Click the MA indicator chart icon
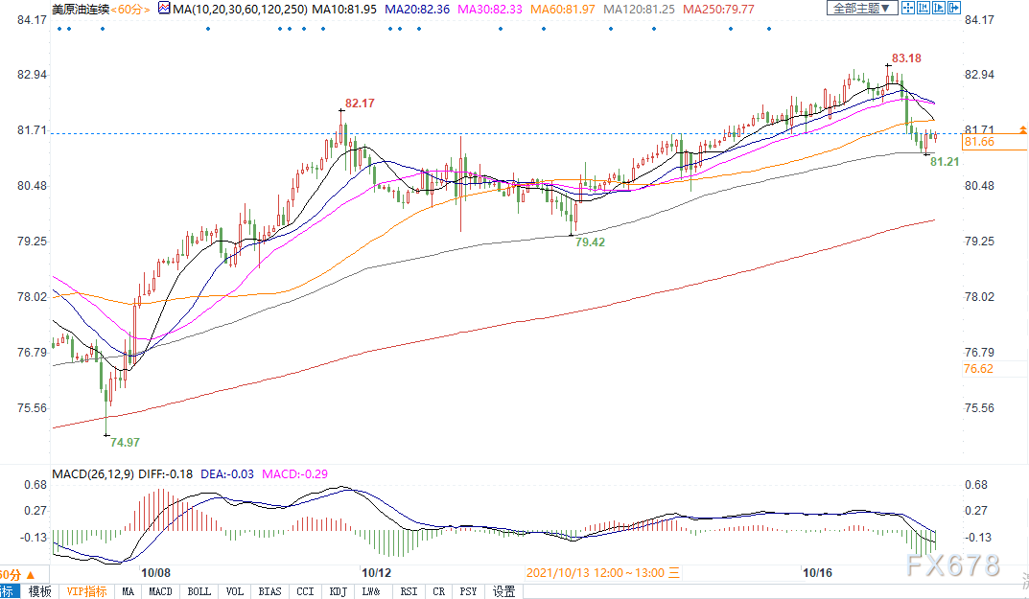 [x=164, y=9]
